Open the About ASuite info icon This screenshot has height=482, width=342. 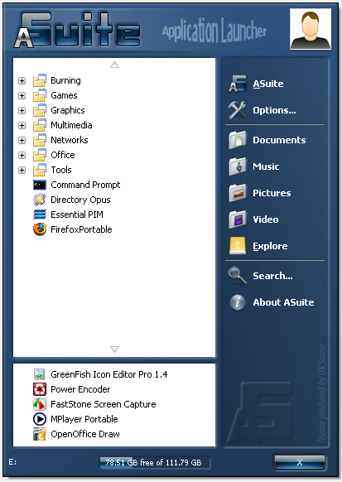click(237, 302)
